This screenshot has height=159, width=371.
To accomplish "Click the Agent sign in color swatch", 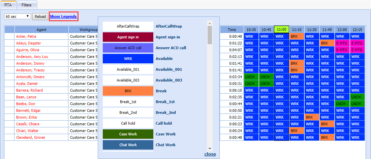I will pos(128,37).
